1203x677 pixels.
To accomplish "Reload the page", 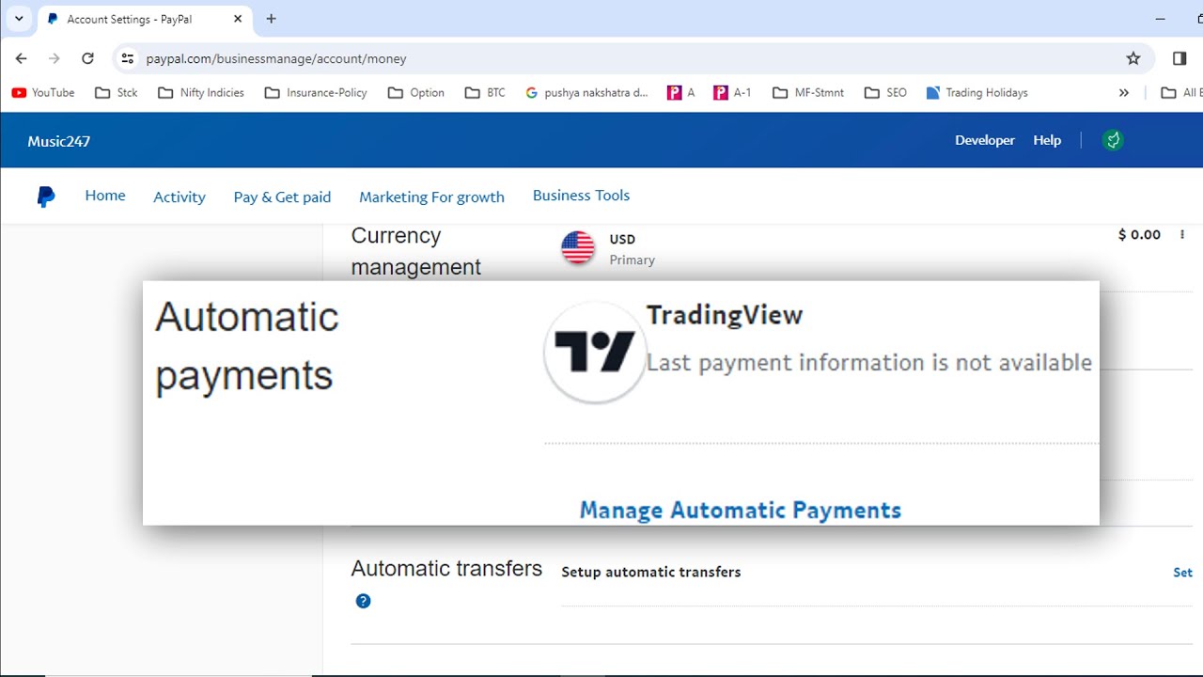I will [87, 58].
